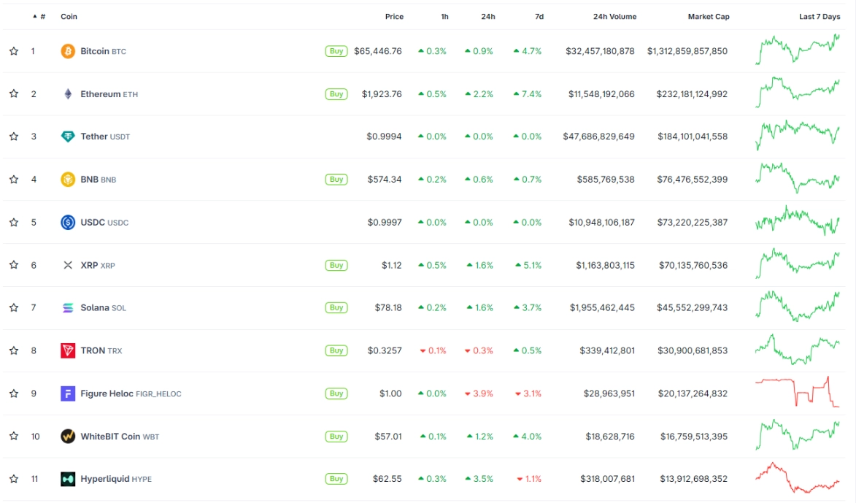
Task: Click XRP market cap $70,135,760,536
Action: [693, 266]
